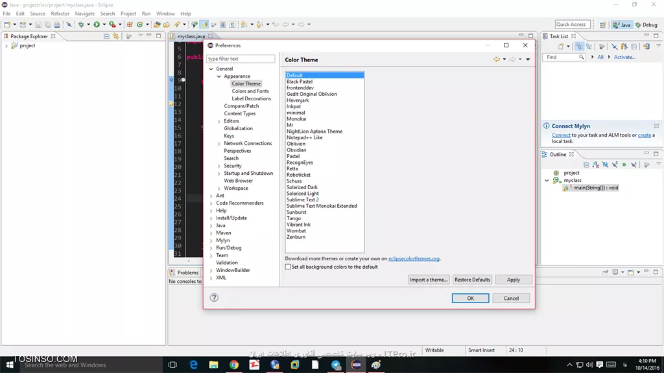Click Hide Fields icon in Outline toolbar
This screenshot has height=373, width=664.
(x=605, y=164)
